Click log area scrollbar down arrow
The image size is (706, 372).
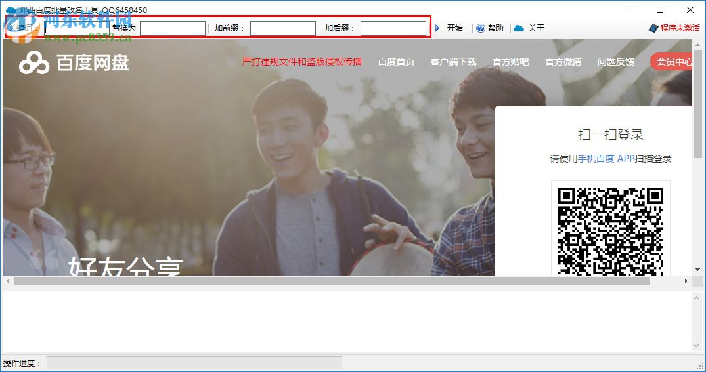[x=697, y=346]
